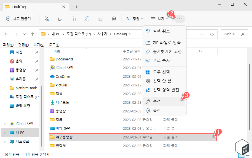Expand the address bar history dropdown
Image resolution: width=252 pixels, height=158 pixels.
(202, 34)
